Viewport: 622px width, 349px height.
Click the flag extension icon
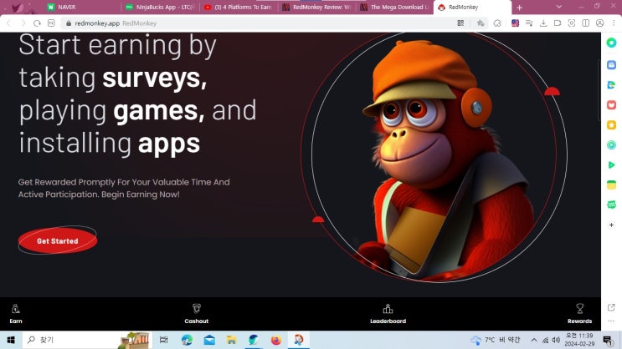tap(515, 23)
